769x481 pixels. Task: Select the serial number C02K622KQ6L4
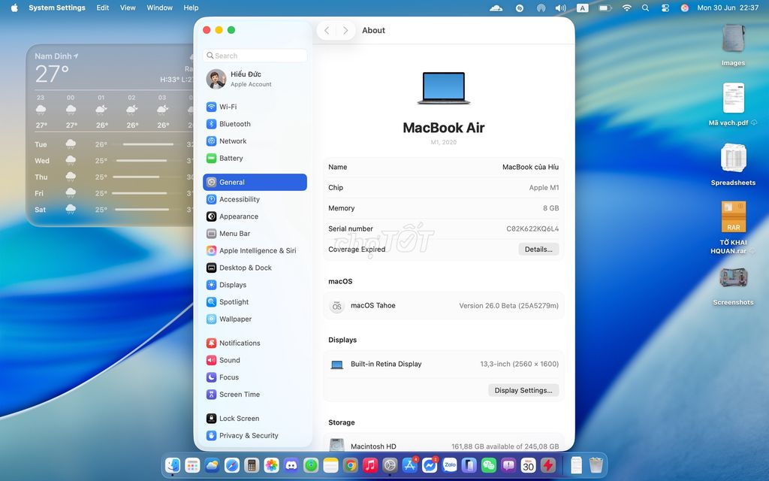tap(532, 228)
